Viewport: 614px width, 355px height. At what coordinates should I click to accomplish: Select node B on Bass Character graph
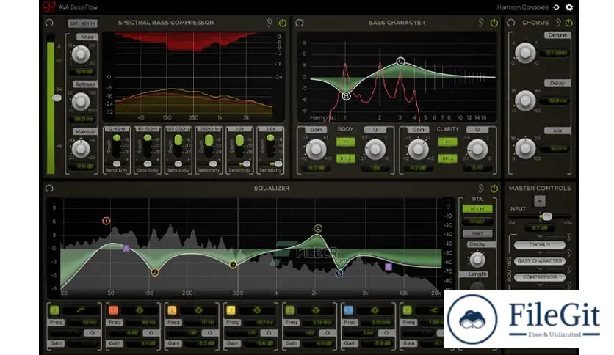click(x=346, y=95)
